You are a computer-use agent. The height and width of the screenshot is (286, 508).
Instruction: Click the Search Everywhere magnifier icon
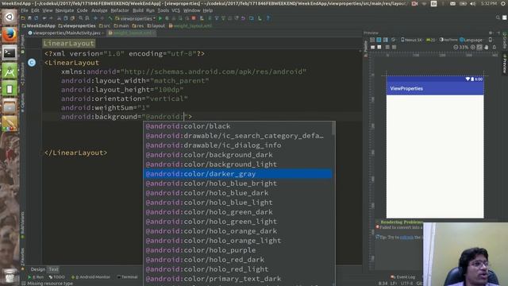click(498, 17)
